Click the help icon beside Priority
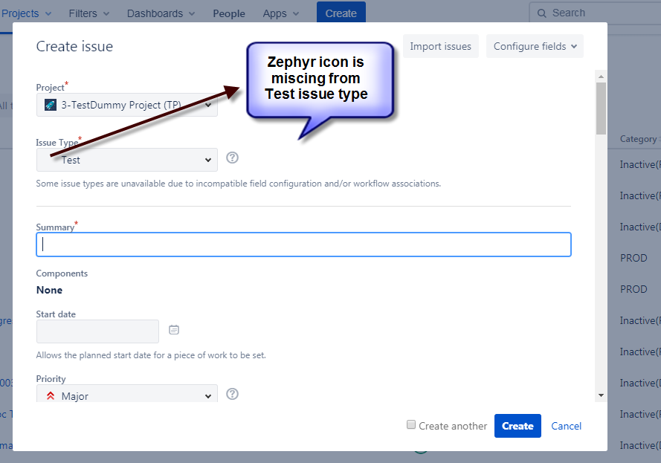661x463 pixels. tap(232, 394)
